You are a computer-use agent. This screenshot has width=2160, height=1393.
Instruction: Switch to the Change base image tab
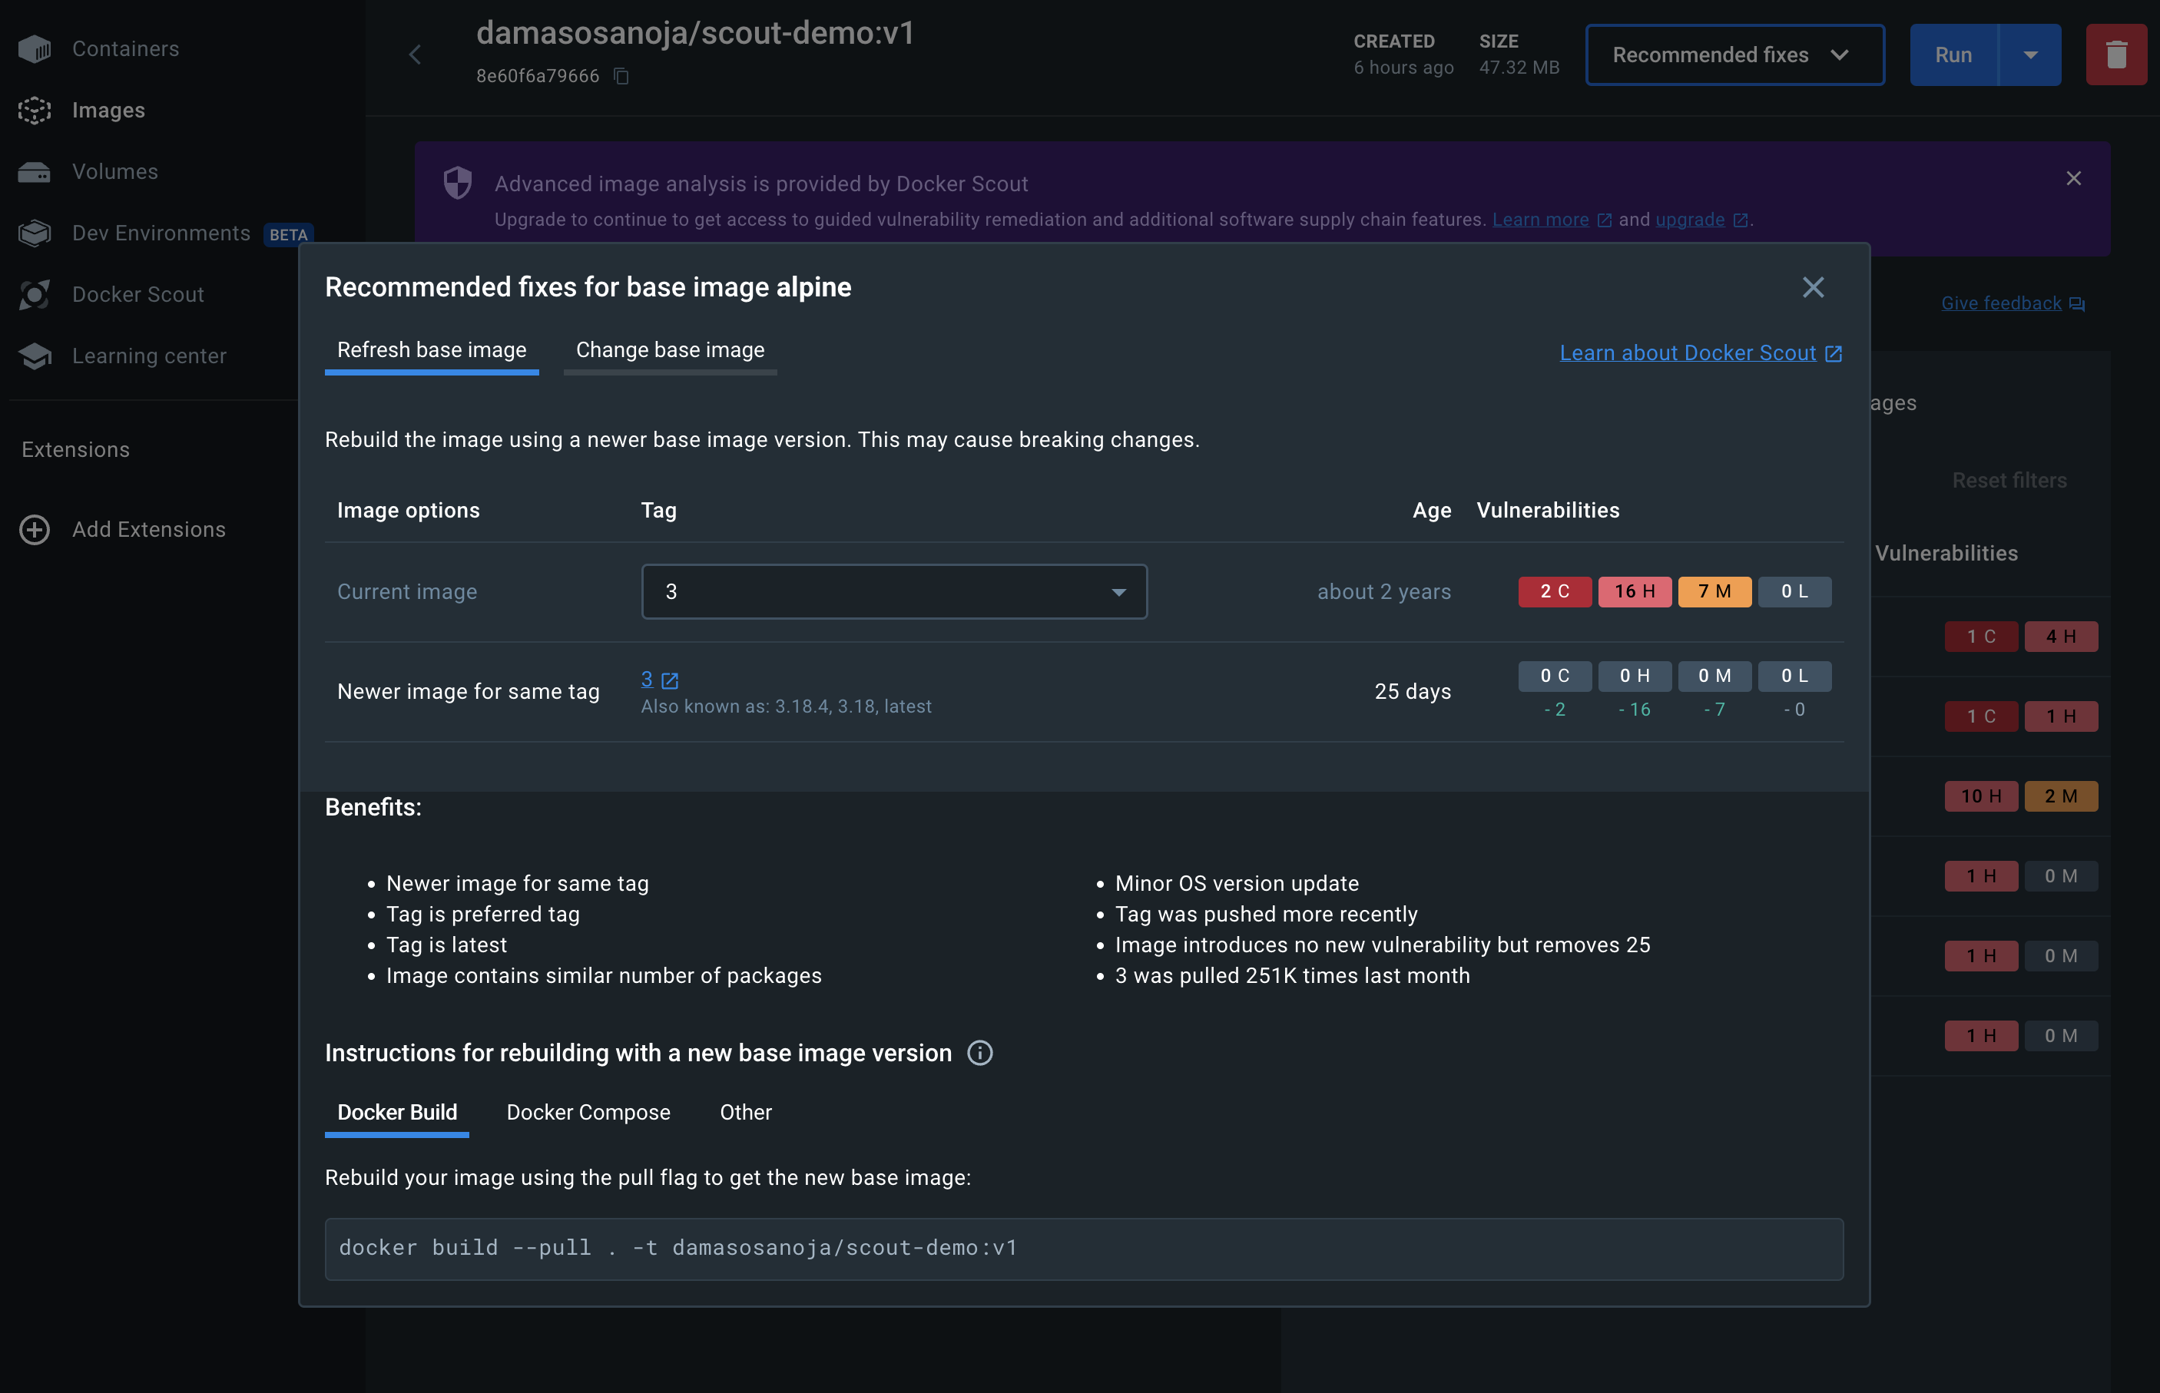(669, 350)
